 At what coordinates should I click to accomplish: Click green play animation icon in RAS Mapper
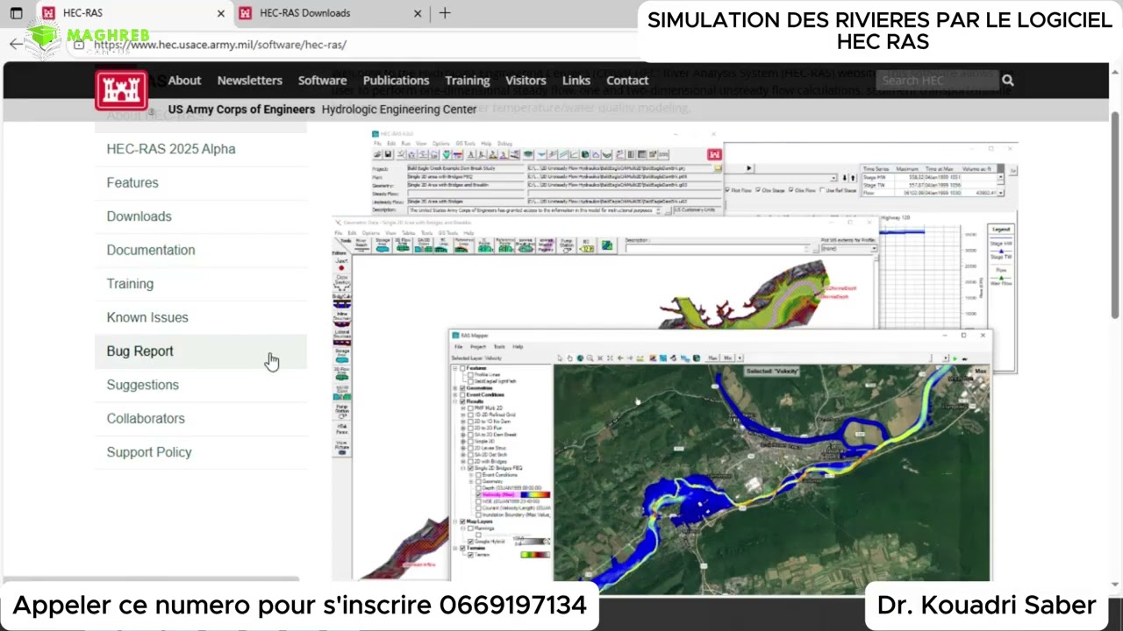pos(955,358)
